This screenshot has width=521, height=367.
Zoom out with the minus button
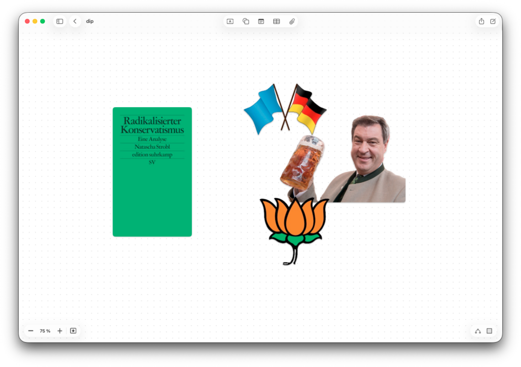pos(31,331)
